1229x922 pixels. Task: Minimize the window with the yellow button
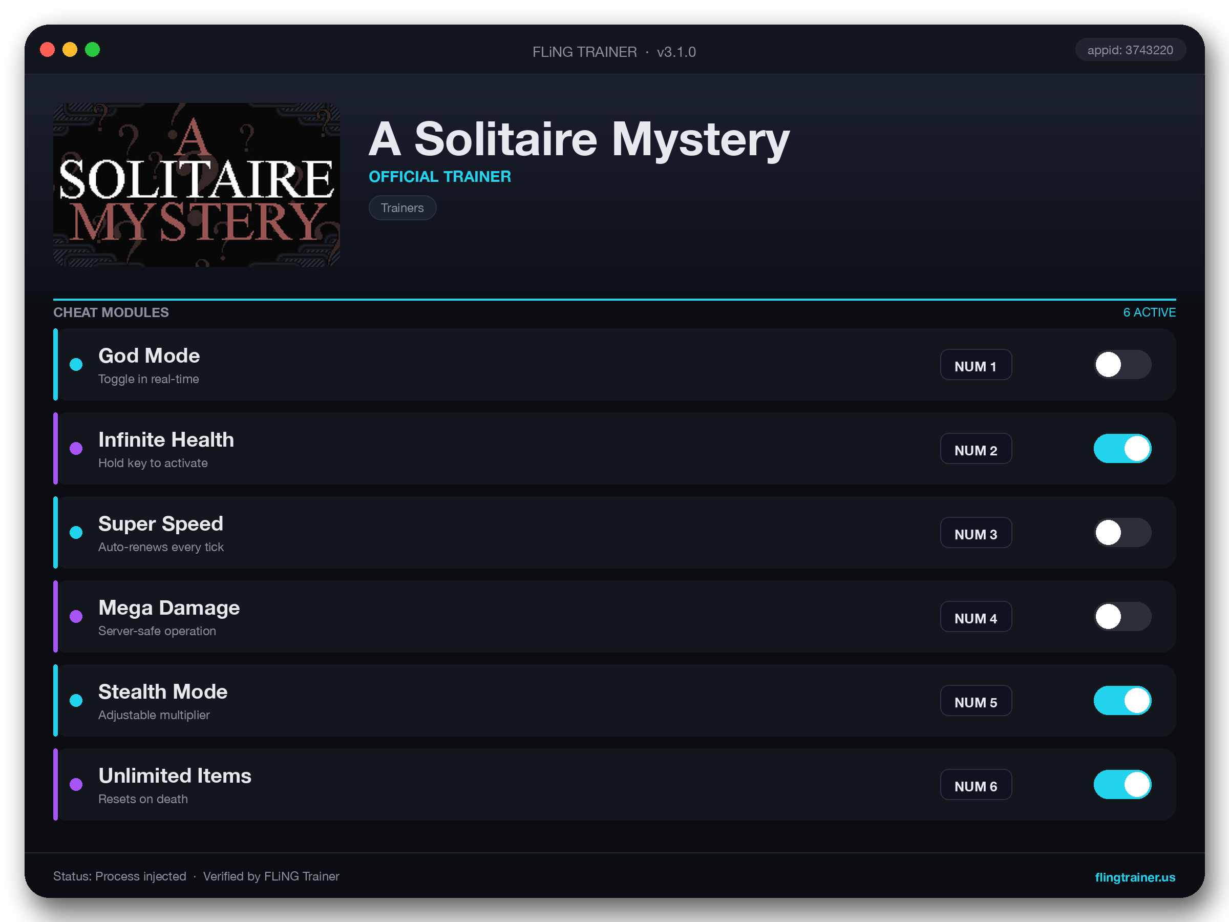[70, 50]
